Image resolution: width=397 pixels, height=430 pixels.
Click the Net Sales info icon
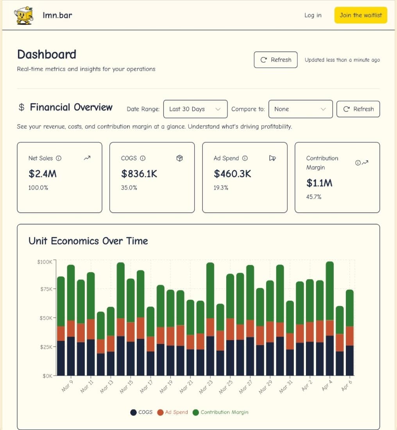[x=59, y=158]
